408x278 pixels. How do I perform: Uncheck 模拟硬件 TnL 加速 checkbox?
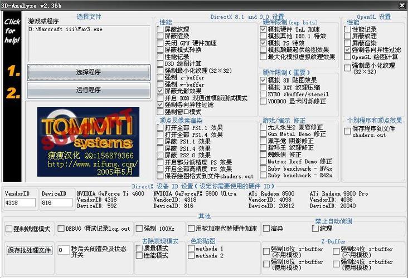pos(264,29)
